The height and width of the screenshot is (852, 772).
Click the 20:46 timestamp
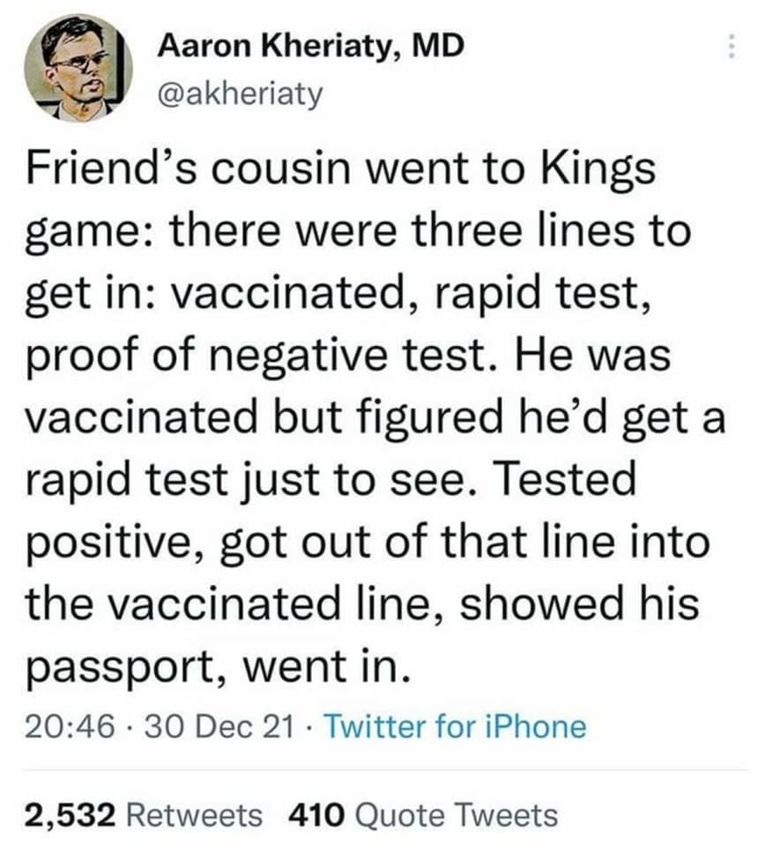[70, 727]
